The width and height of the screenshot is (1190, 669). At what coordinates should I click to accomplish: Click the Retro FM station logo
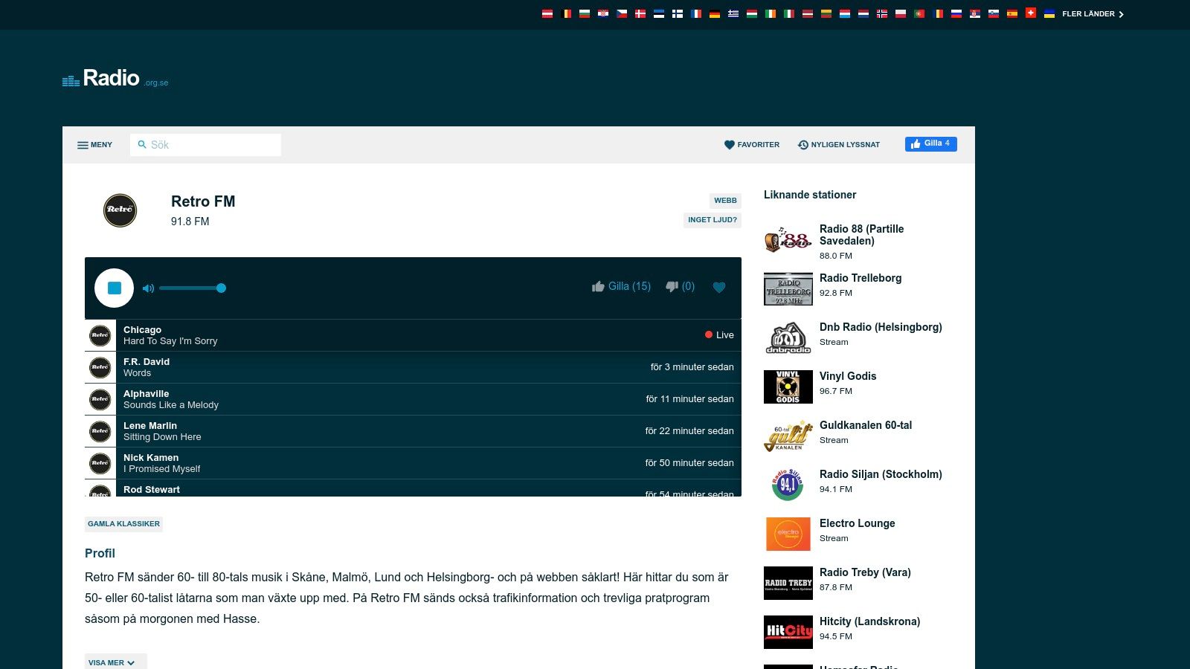120,210
